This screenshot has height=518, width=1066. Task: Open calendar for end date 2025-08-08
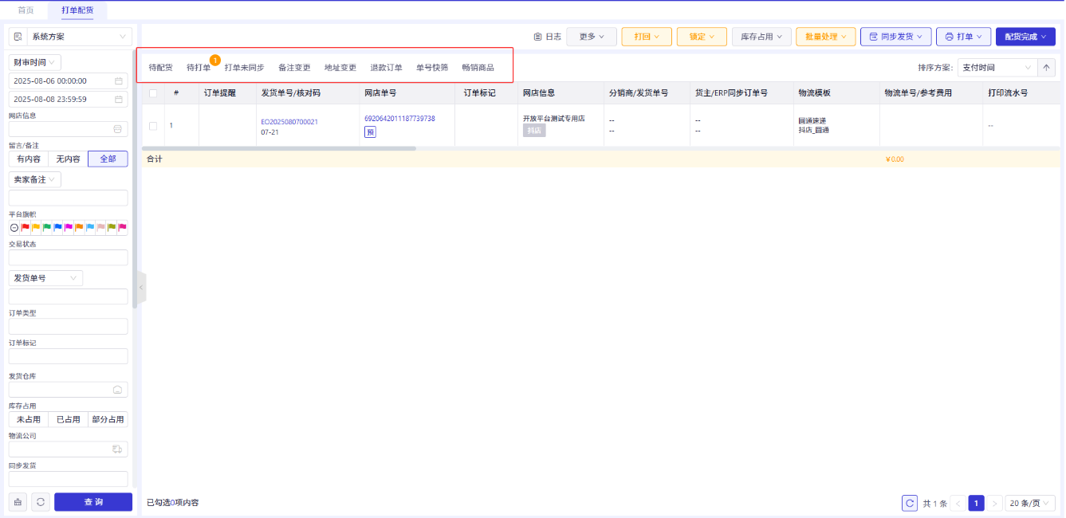119,100
